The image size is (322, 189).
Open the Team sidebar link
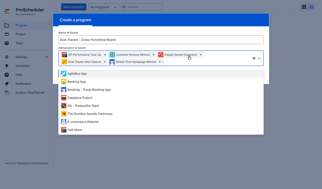click(20, 43)
